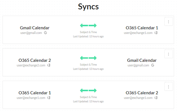Select Gmail Calendar title in second sync card

pyautogui.click(x=142, y=60)
